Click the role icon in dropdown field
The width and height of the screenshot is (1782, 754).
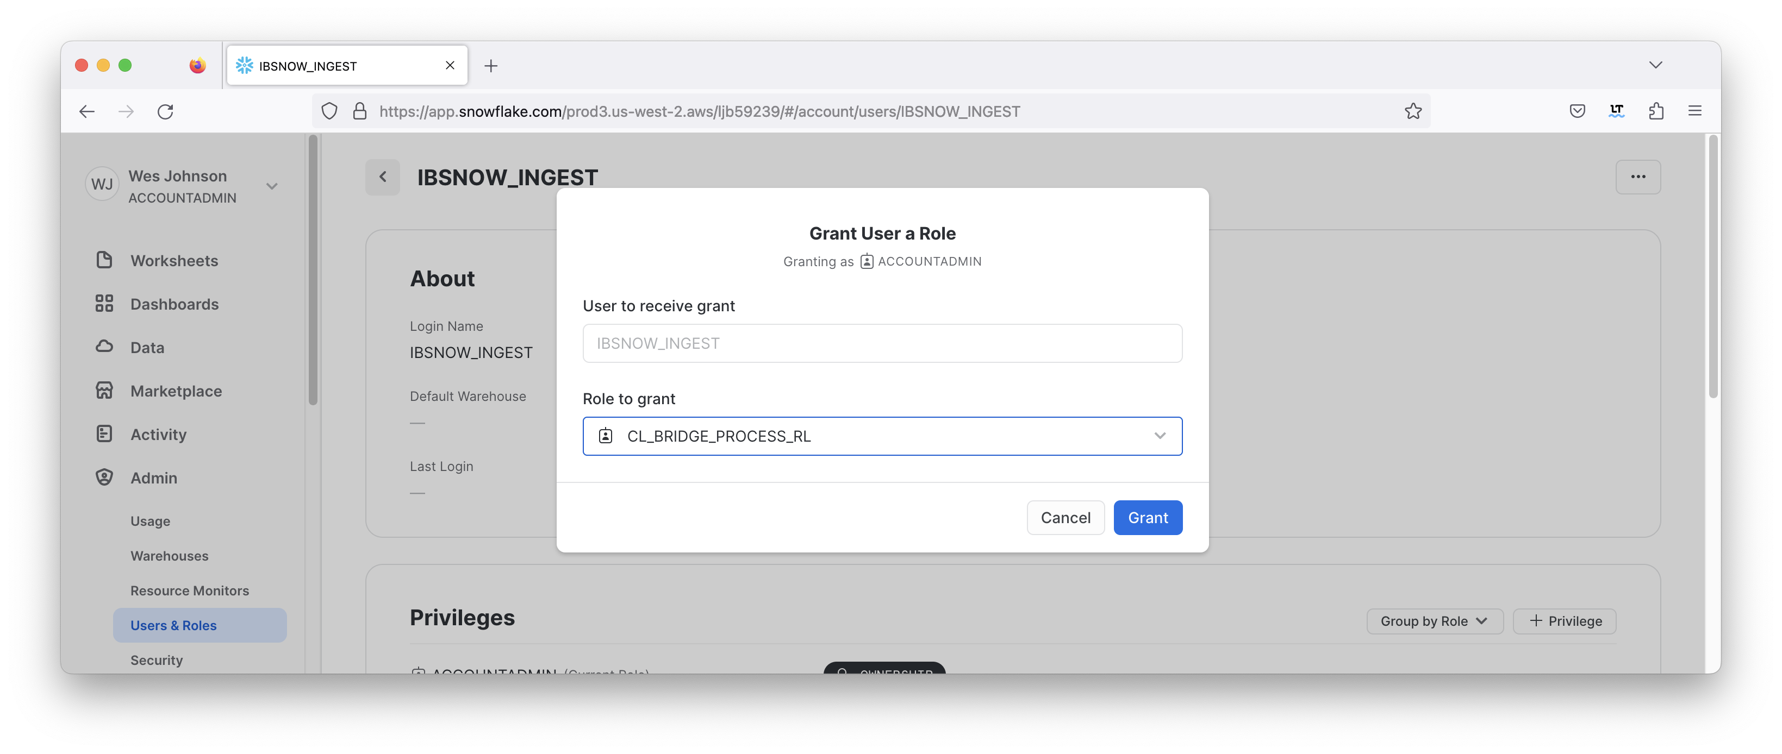(x=605, y=436)
